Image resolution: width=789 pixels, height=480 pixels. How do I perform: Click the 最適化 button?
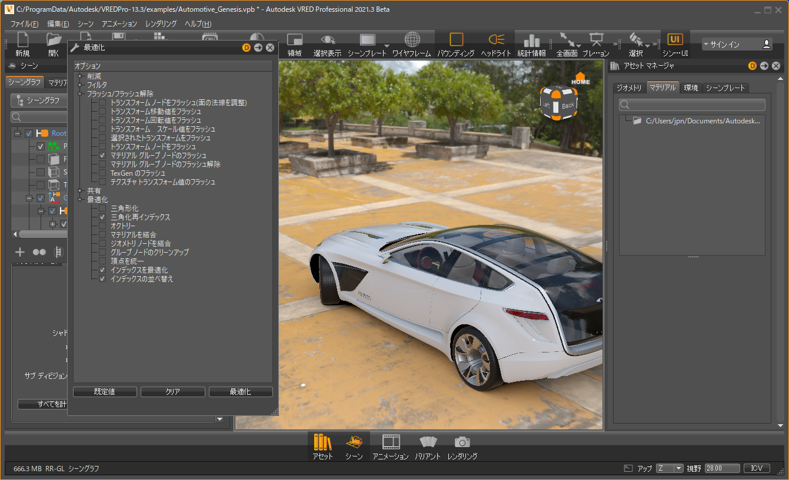point(241,392)
